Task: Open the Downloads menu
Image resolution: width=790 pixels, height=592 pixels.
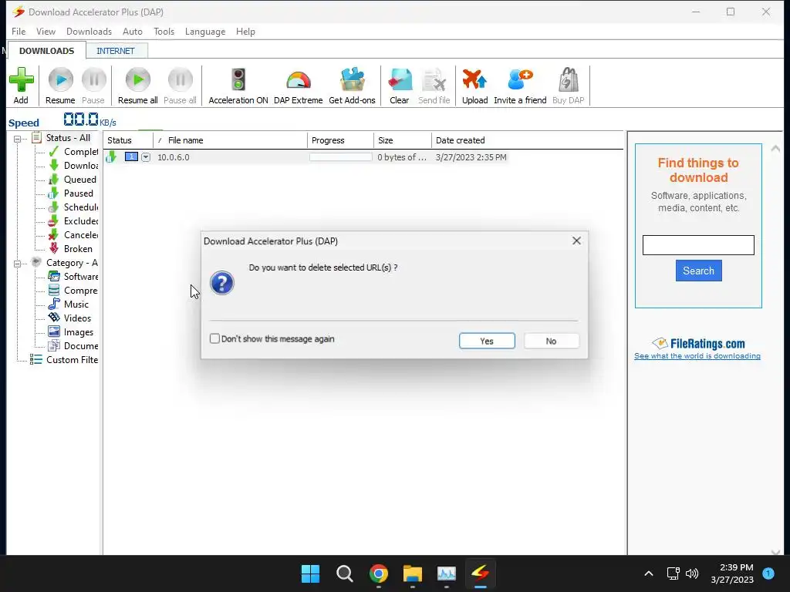Action: pos(89,31)
